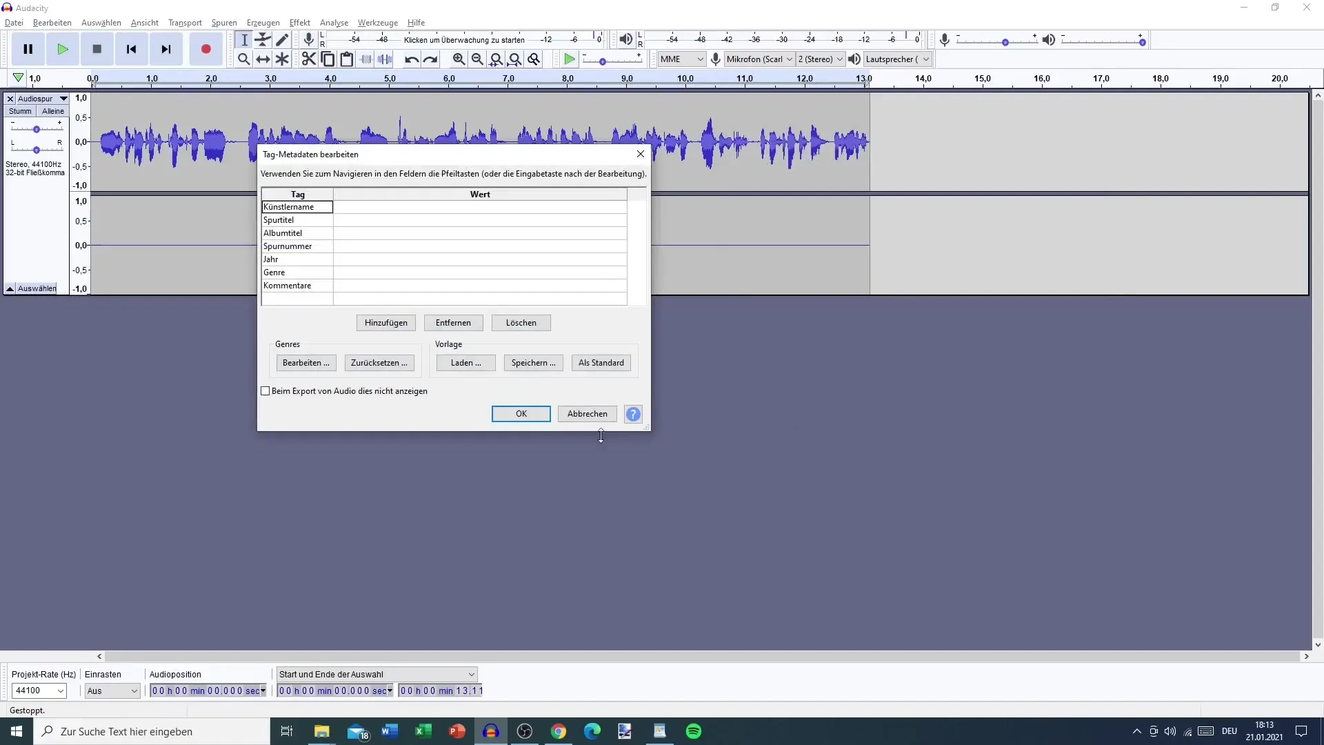
Task: Open the Audiospur track dropdown menu
Action: coord(43,99)
